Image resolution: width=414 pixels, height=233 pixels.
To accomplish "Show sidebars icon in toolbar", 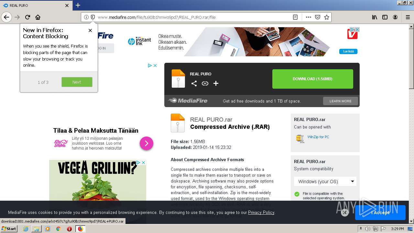I will pyautogui.click(x=385, y=17).
